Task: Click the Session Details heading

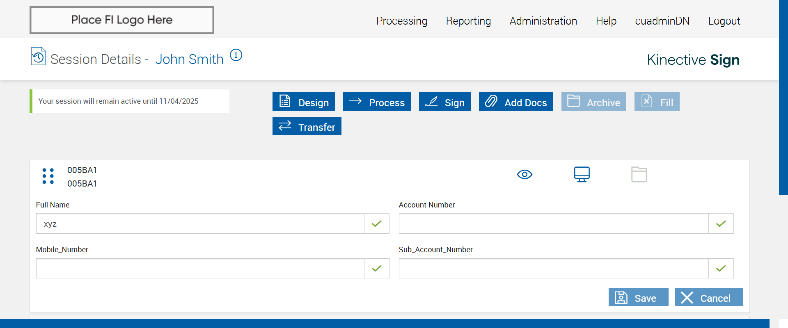Action: (96, 59)
